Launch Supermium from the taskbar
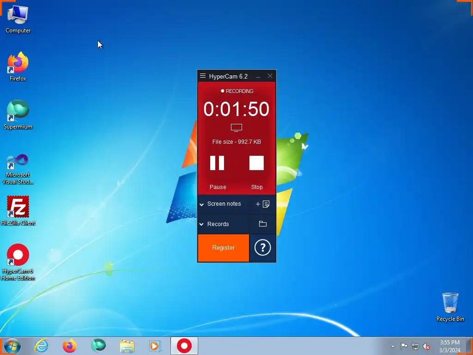 98,346
